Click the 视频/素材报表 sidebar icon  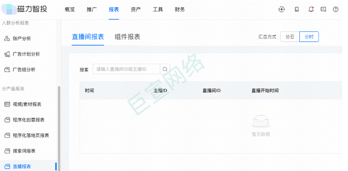[x=7, y=104]
